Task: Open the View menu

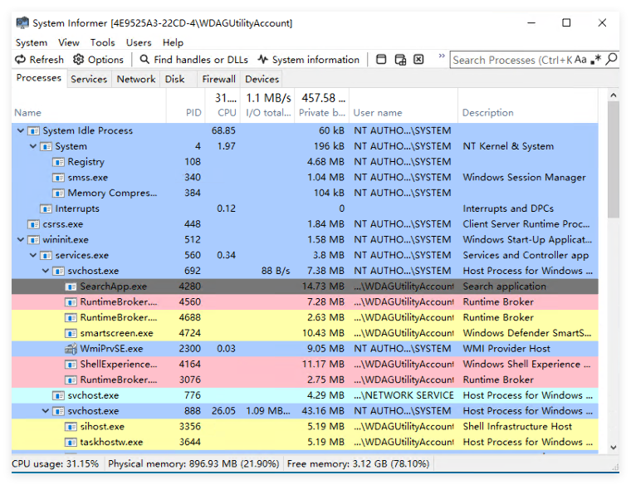Action: coord(69,42)
